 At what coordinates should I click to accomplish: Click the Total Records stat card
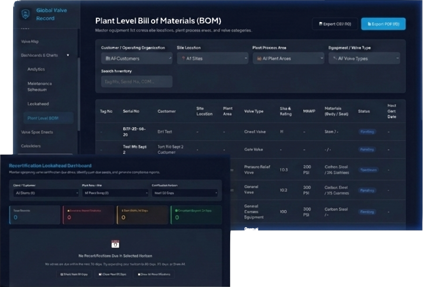click(34, 215)
